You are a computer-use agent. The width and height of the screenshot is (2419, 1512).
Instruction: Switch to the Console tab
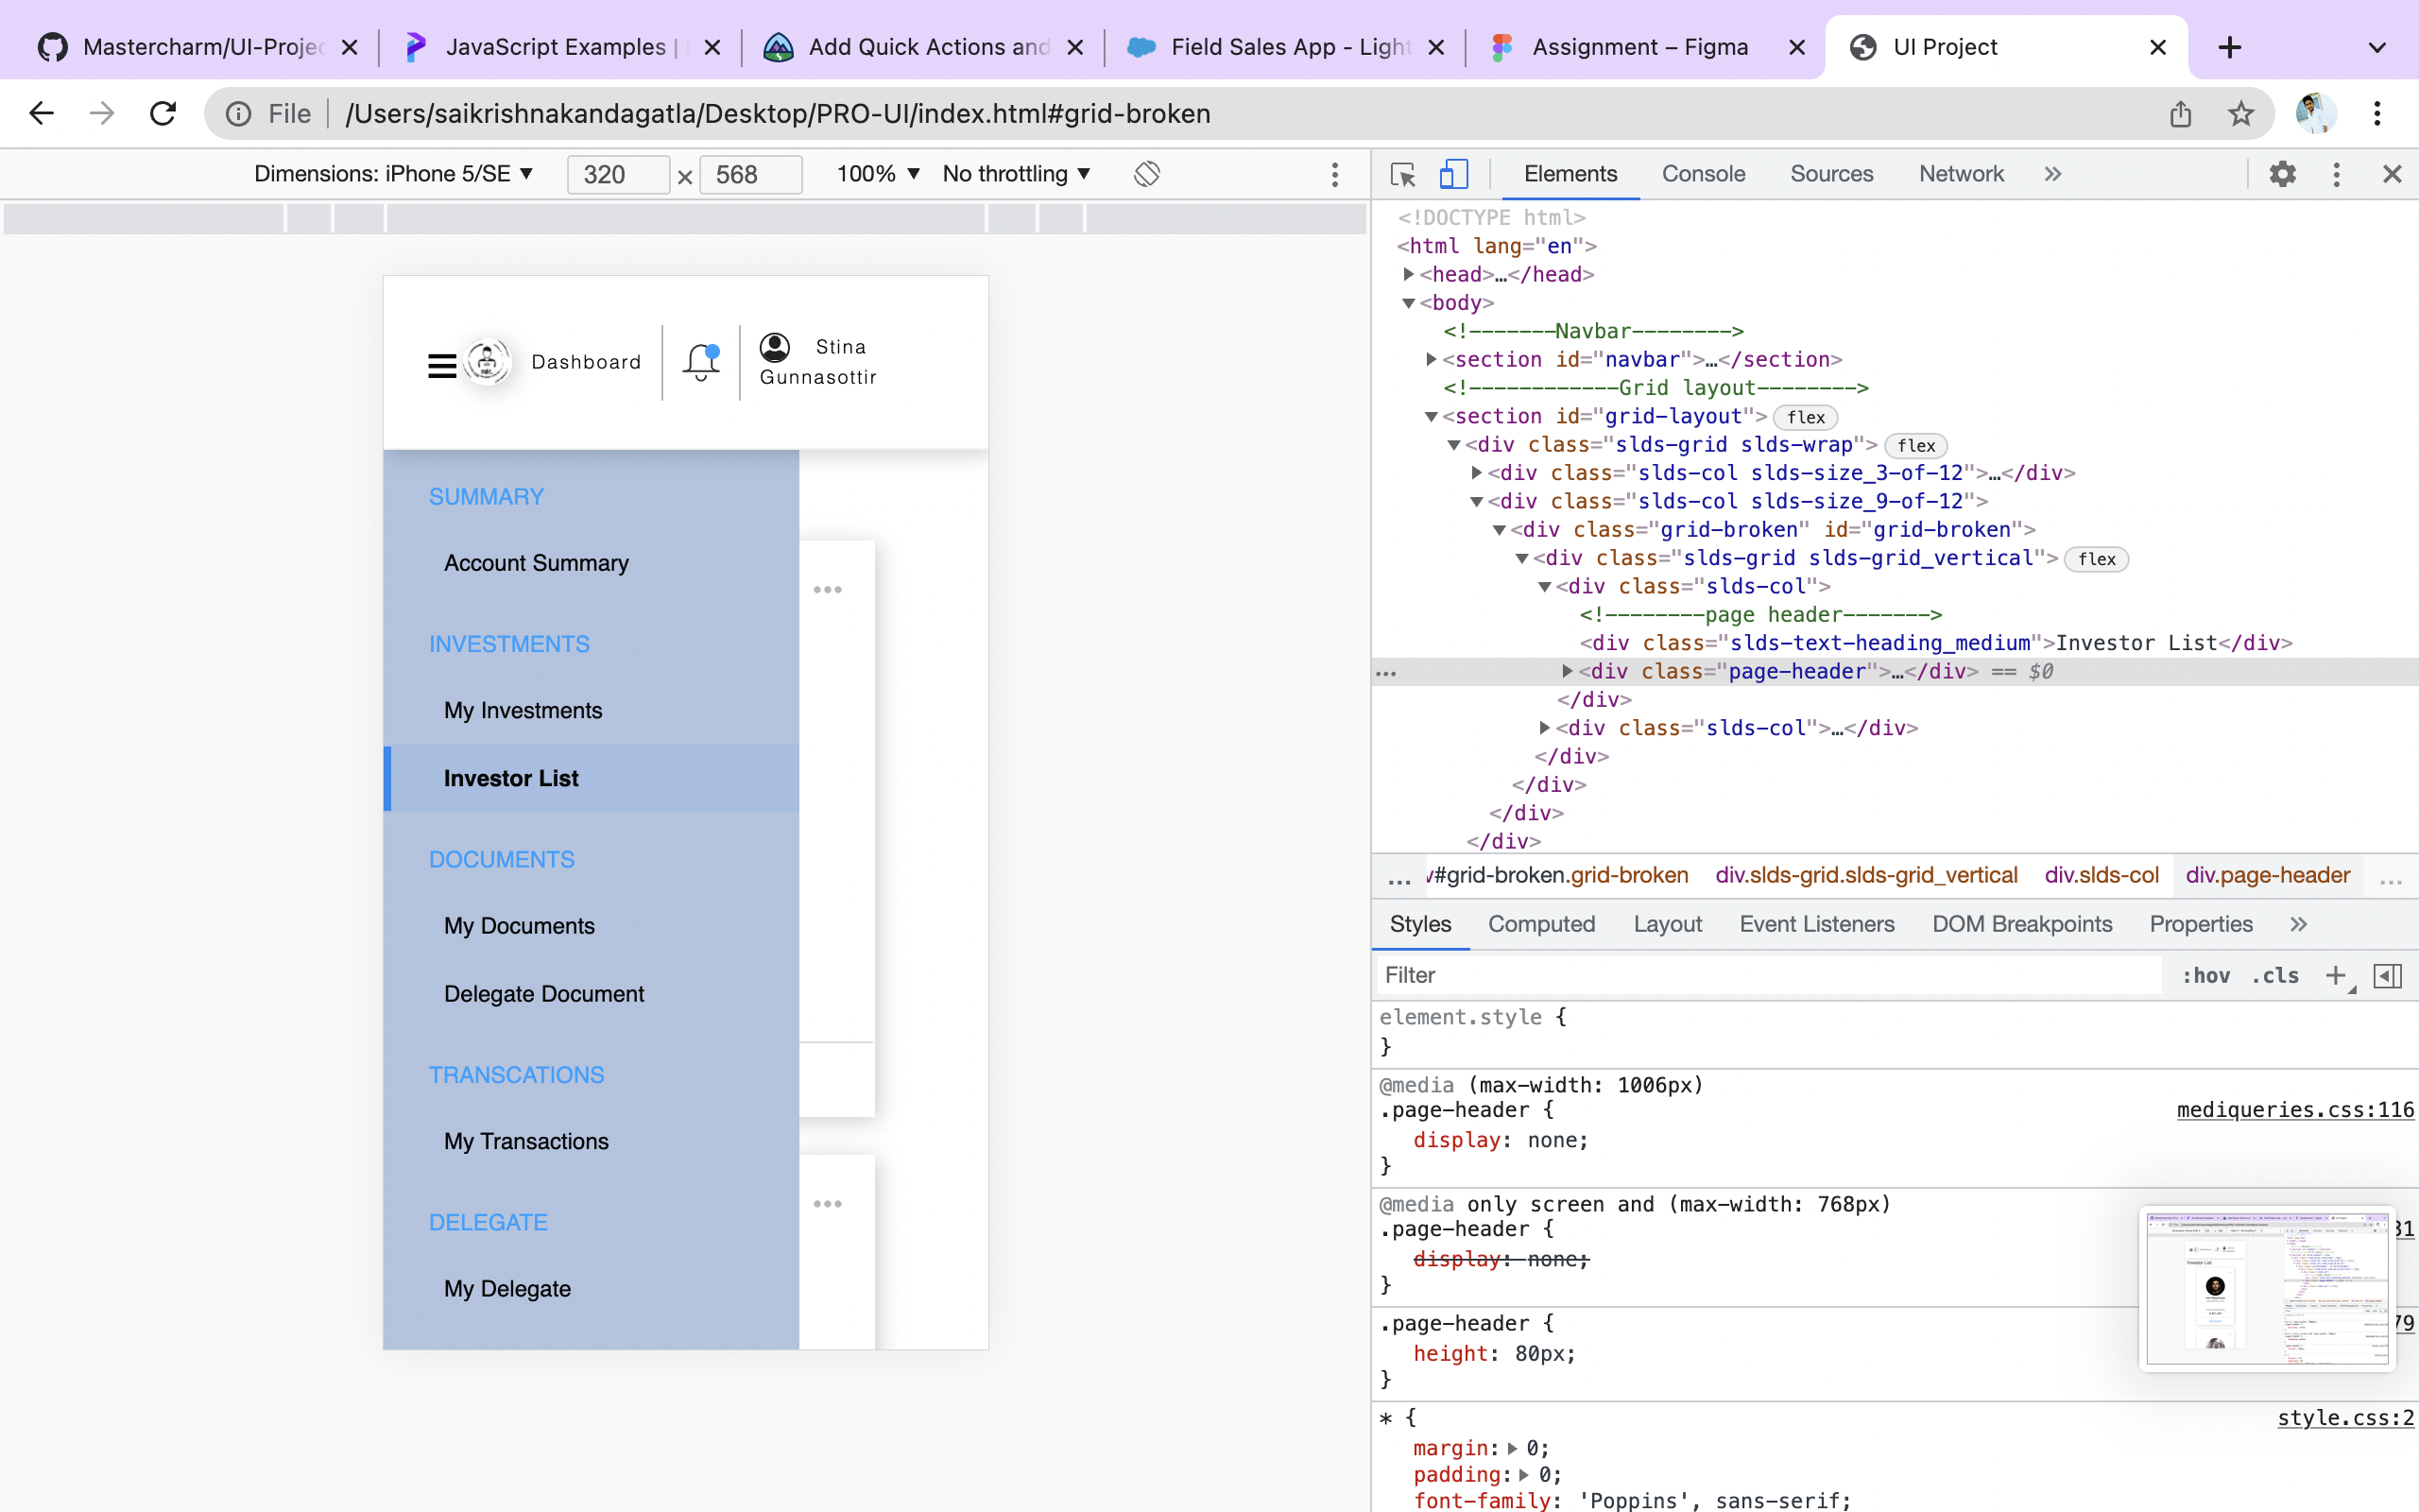[1704, 174]
